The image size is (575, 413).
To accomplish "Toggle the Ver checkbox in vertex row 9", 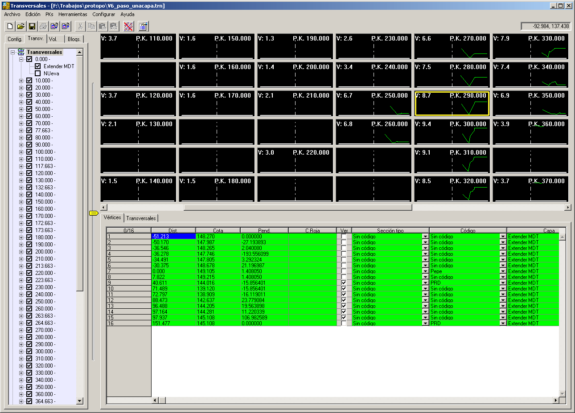I will click(344, 283).
